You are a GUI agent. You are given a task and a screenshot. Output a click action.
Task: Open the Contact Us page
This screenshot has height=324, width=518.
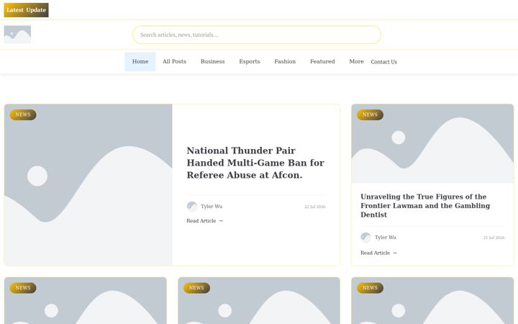click(x=384, y=62)
